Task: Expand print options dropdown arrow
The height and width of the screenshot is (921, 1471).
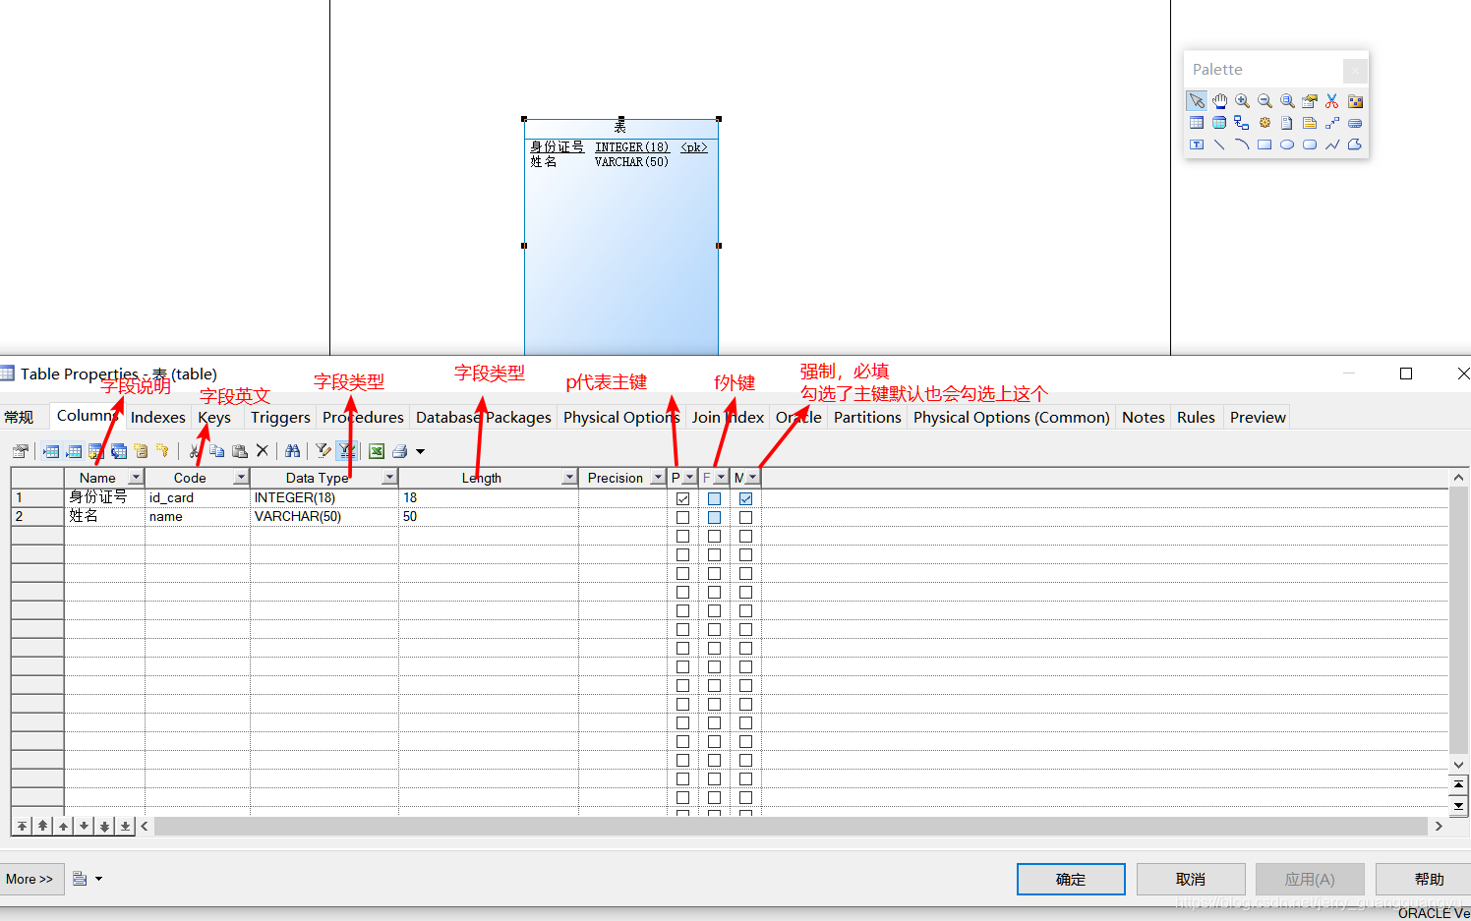Action: coord(420,451)
